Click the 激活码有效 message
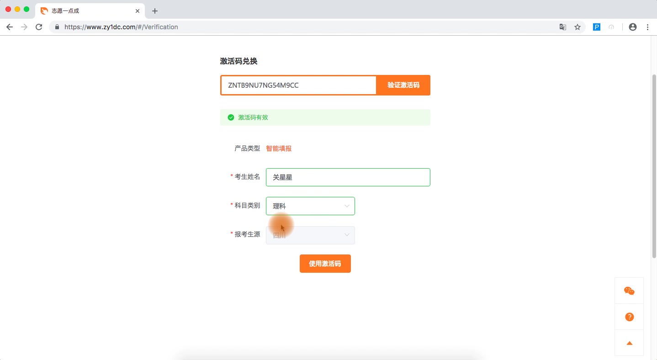Image resolution: width=657 pixels, height=360 pixels. coord(253,117)
